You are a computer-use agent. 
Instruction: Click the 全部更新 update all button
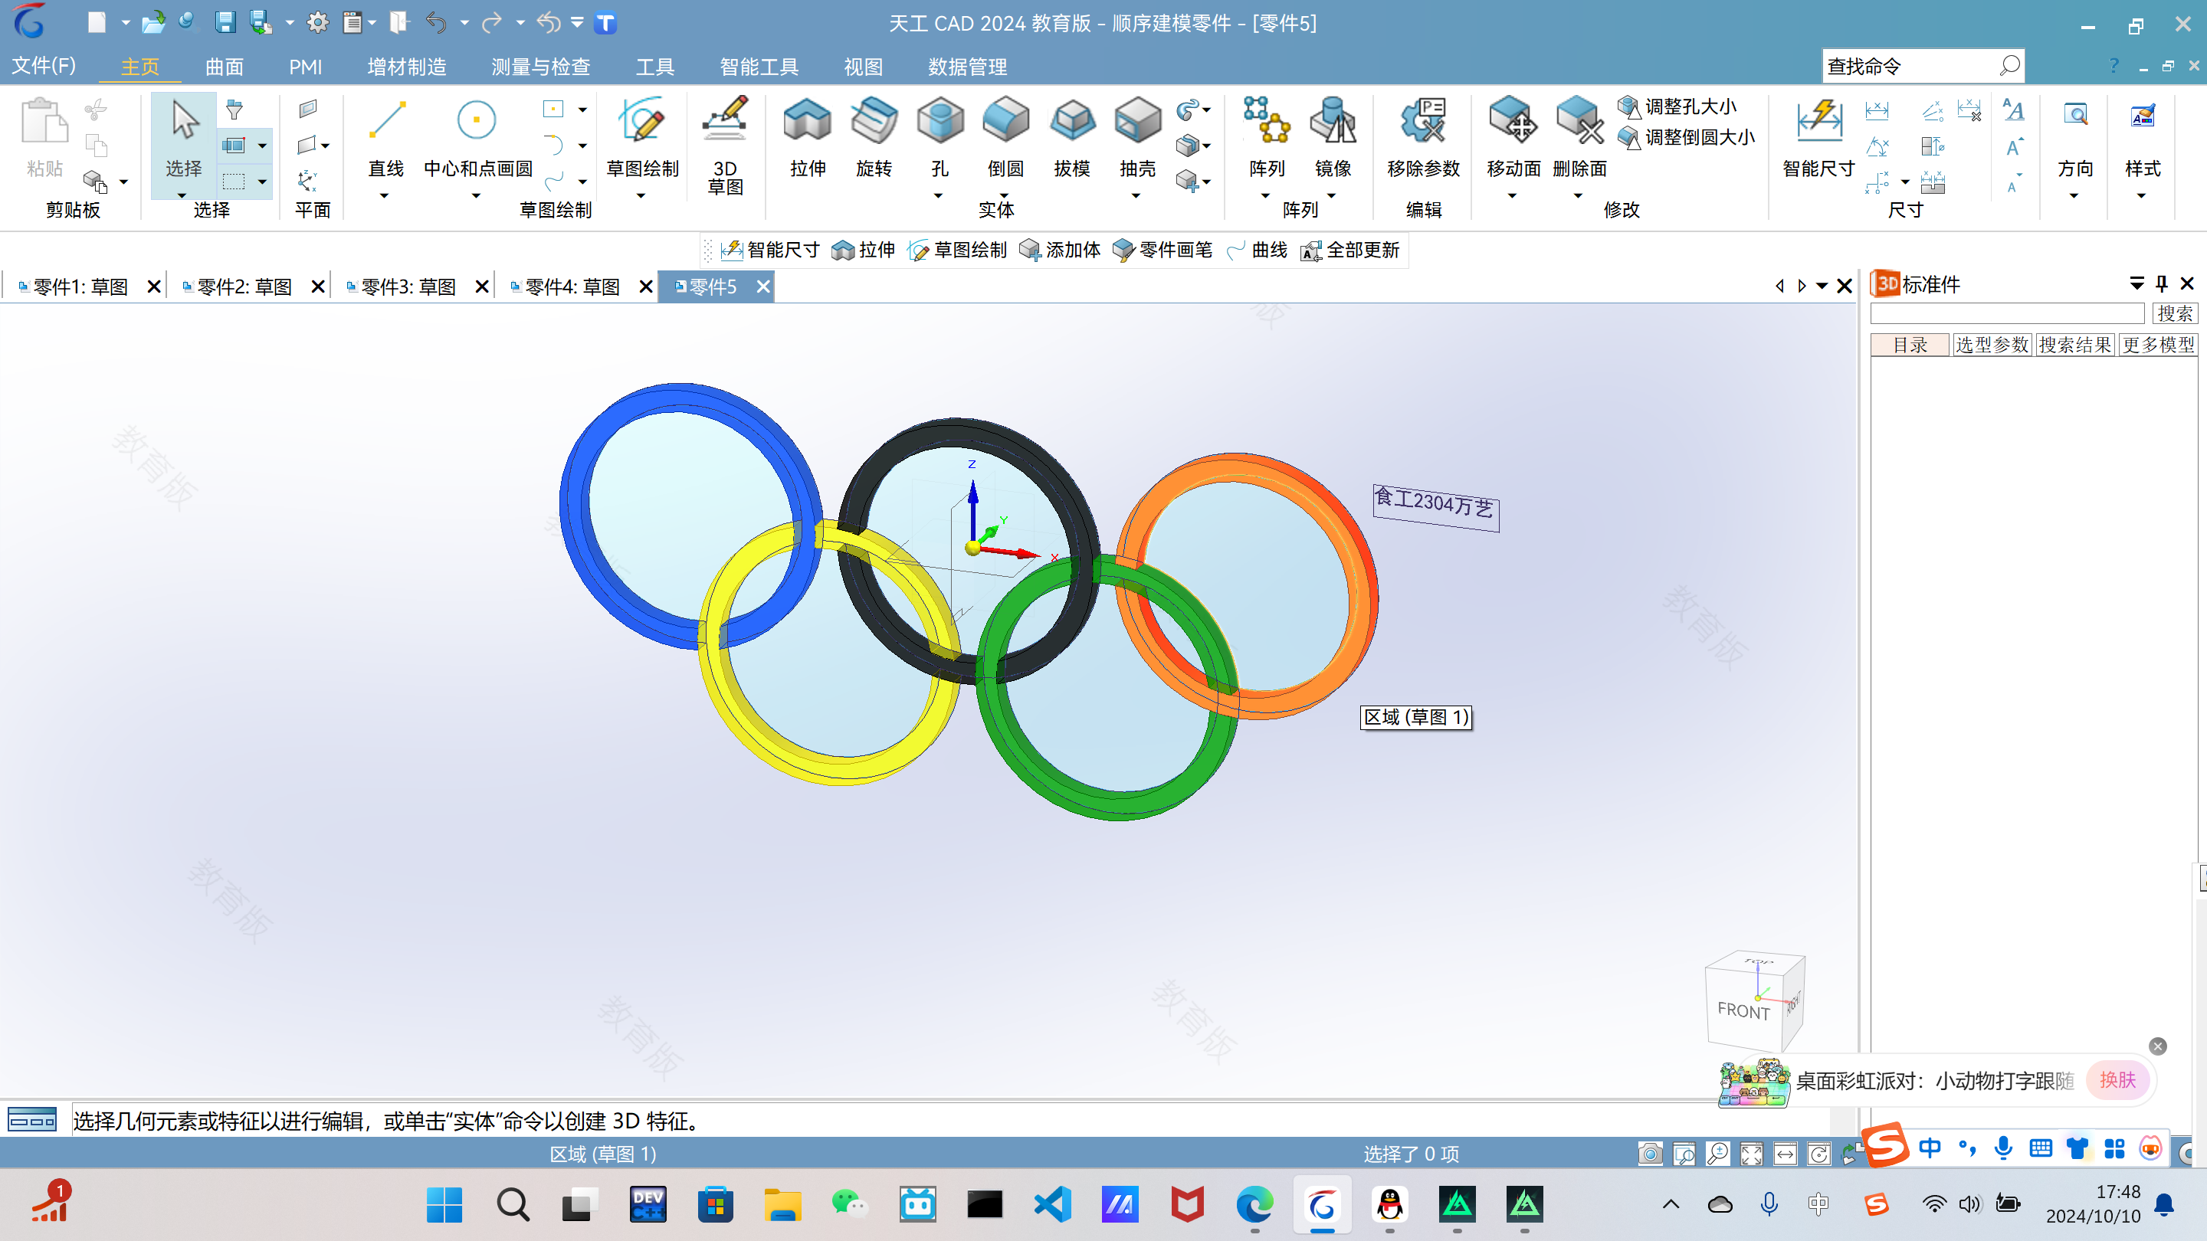pos(1350,250)
